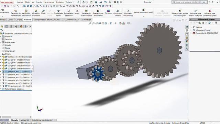Open Comparar documentos tool
220x124 pixels.
pos(128,13)
